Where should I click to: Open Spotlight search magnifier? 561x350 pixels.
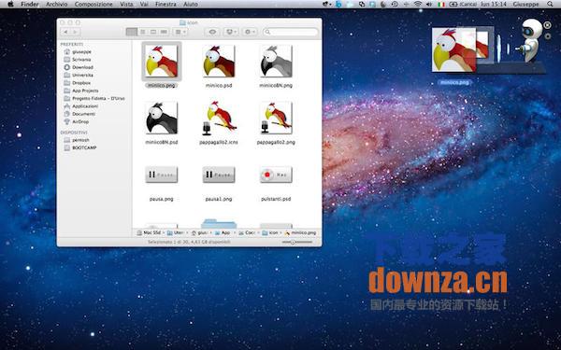coord(550,5)
